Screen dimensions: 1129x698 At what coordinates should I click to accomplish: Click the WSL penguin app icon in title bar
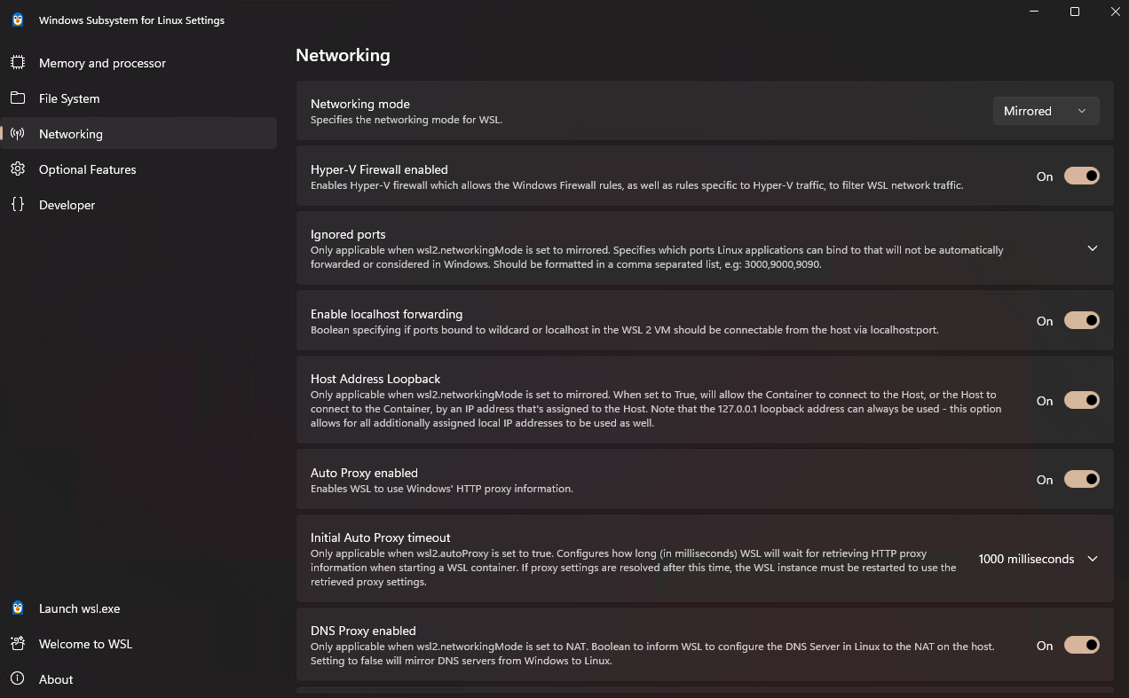[x=18, y=20]
